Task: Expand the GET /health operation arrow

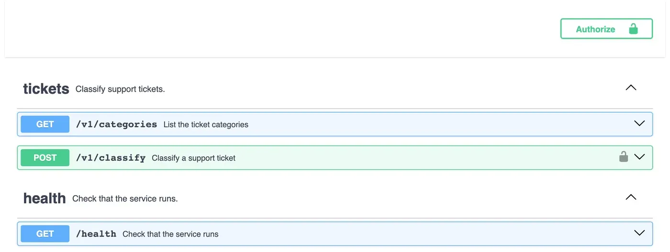Action: [639, 233]
